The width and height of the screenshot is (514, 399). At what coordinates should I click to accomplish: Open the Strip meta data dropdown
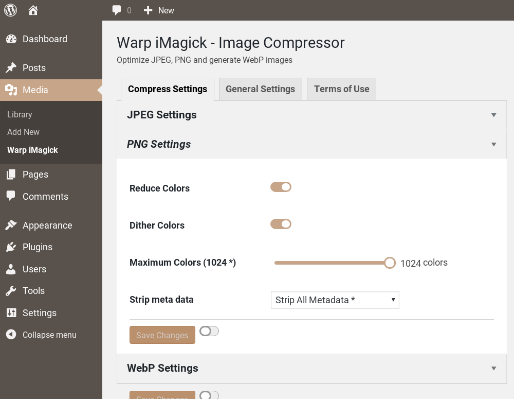point(335,300)
